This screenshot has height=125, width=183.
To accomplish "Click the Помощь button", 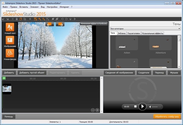I will pos(9,117).
